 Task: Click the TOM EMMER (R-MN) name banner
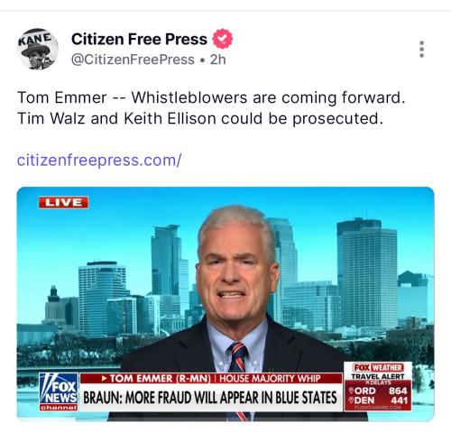(155, 379)
